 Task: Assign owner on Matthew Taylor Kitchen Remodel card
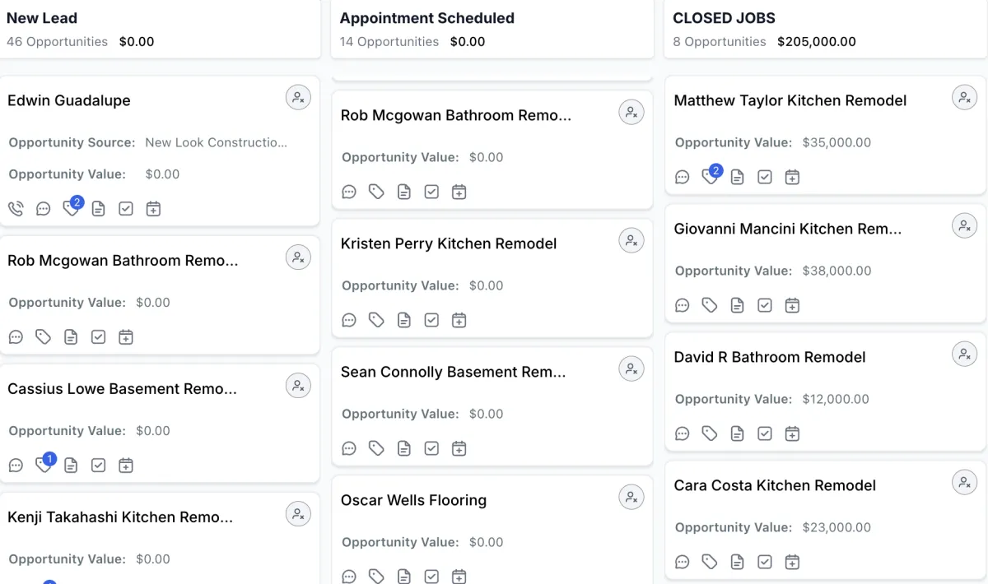(964, 97)
